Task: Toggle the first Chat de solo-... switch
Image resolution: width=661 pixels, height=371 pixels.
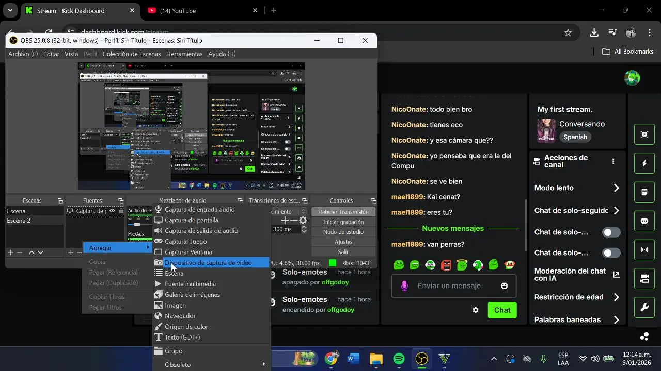Action: (x=611, y=232)
